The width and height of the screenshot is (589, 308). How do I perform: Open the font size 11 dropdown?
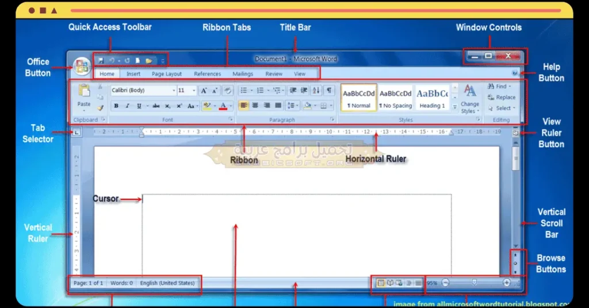coord(194,91)
